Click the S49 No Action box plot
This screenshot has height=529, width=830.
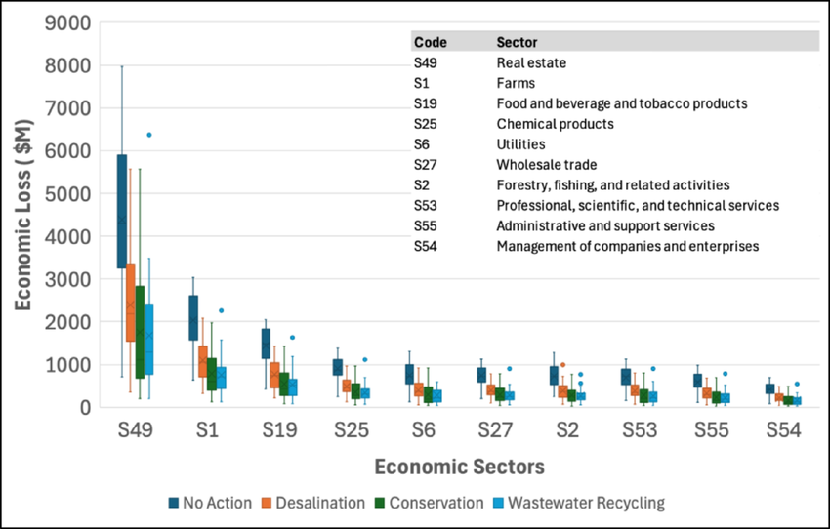[x=121, y=211]
